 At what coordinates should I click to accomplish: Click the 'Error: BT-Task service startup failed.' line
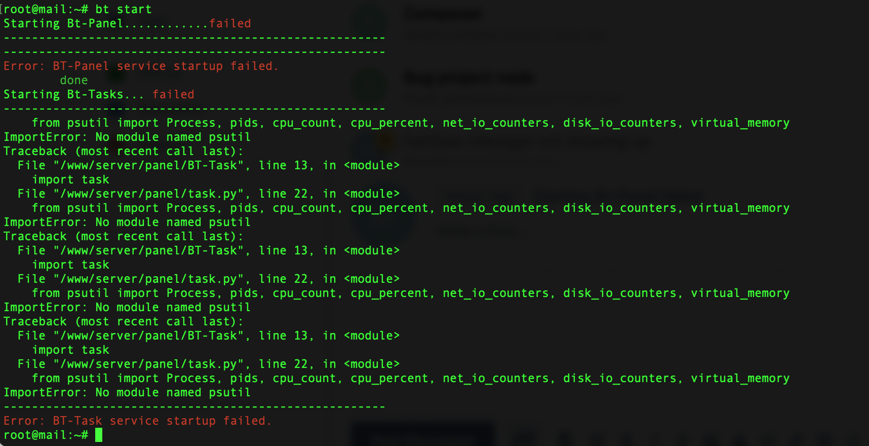137,421
